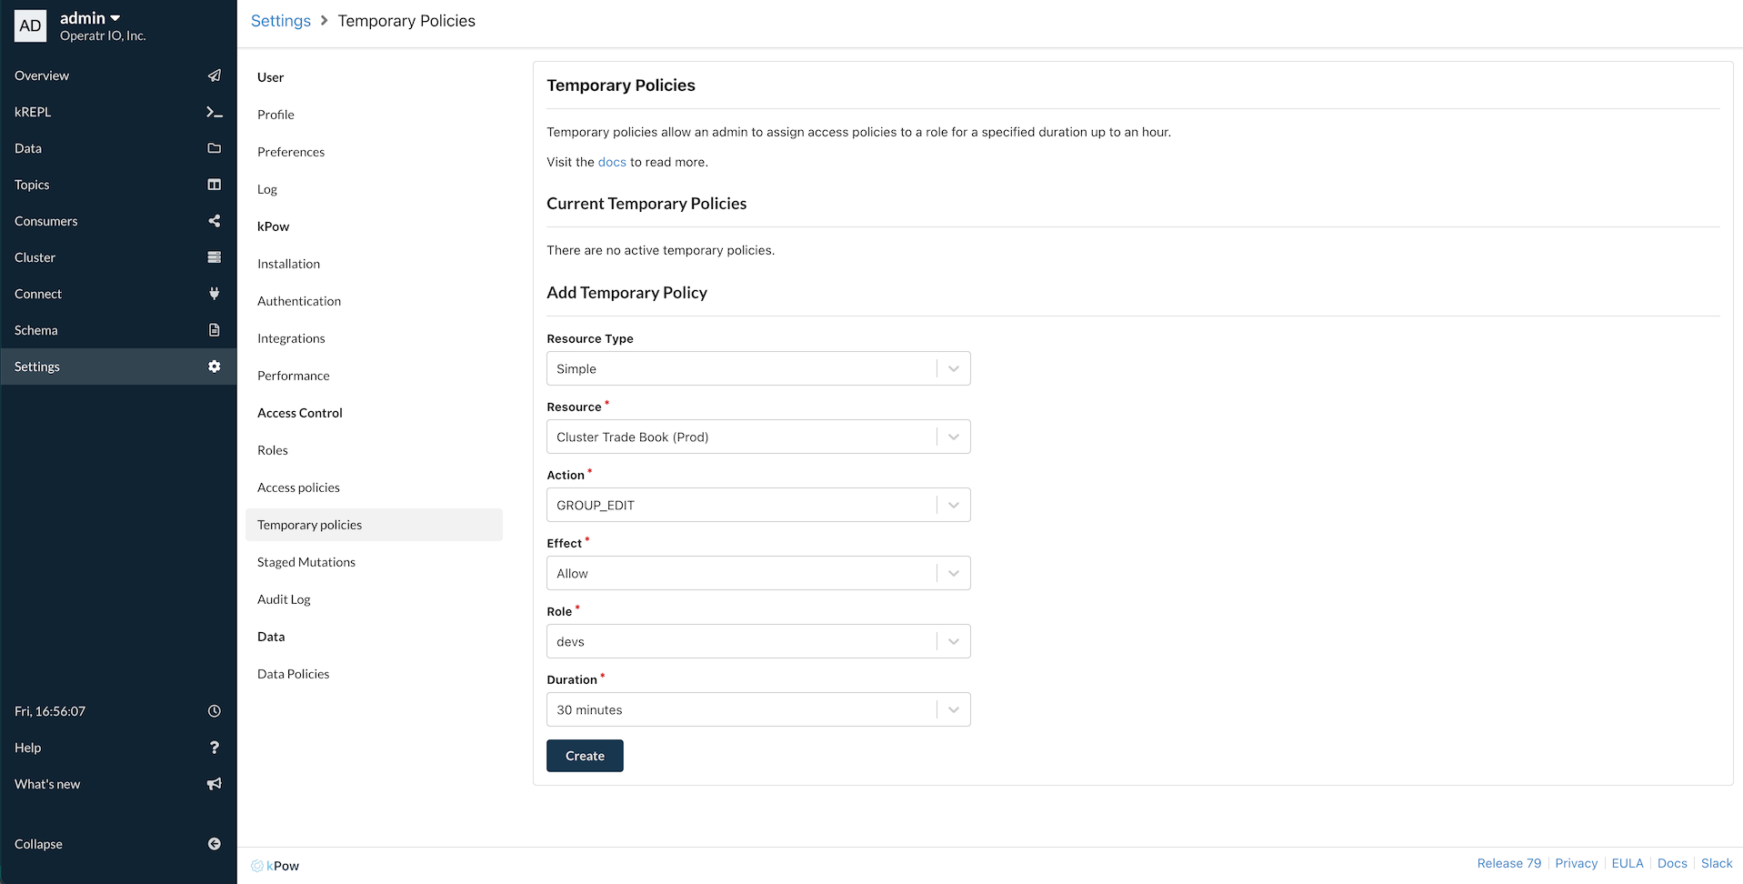Select the Consumers share icon

215,221
